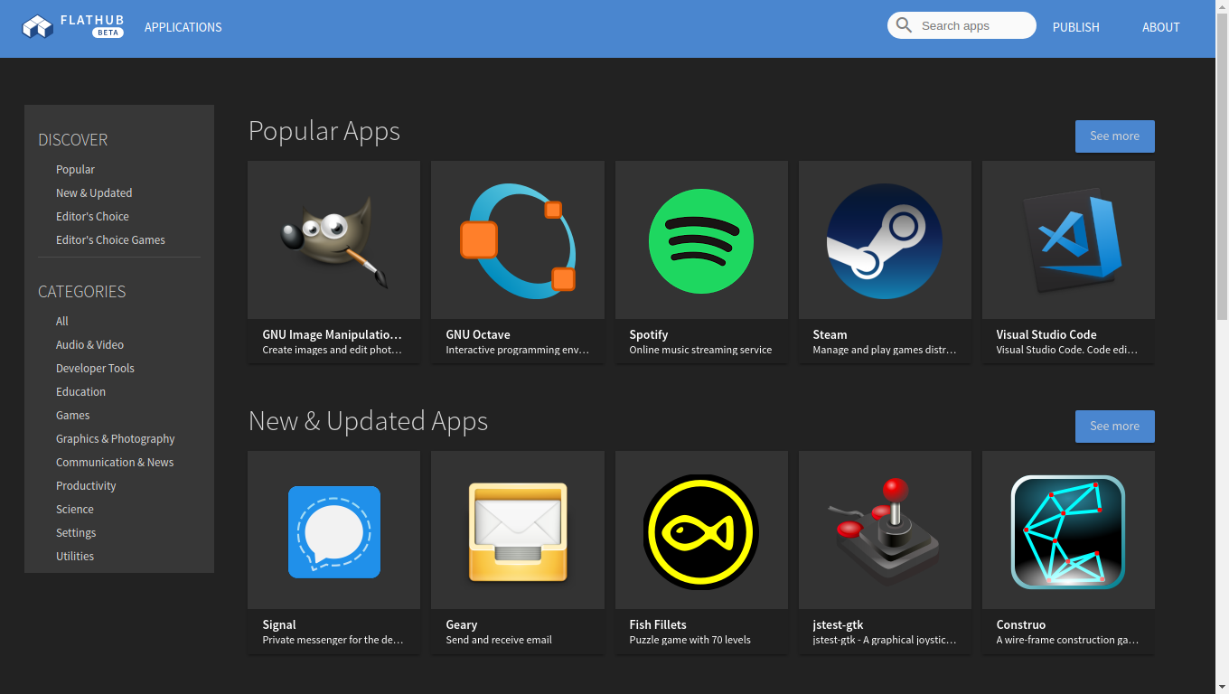Click the Geary title text
The width and height of the screenshot is (1229, 694).
tap(462, 624)
